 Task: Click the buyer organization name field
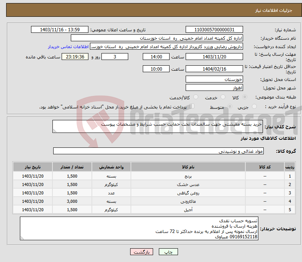157,38
